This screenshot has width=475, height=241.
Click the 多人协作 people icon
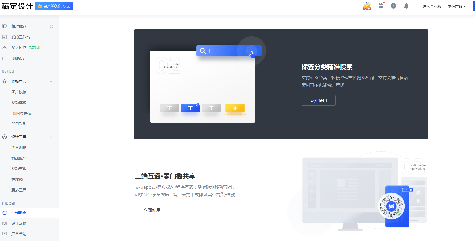point(5,48)
